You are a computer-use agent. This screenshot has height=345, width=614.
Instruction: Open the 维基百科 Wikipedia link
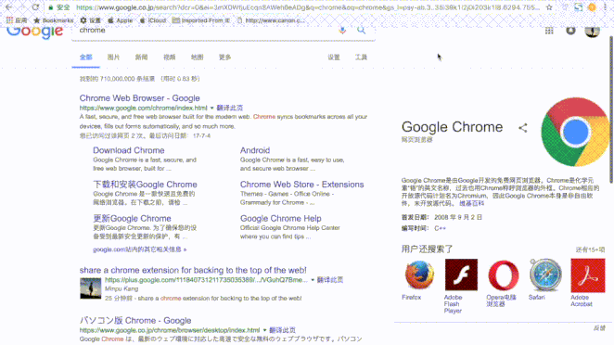pos(471,204)
